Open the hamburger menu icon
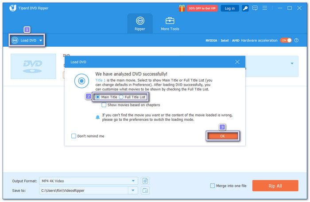The image size is (310, 202). tap(266, 8)
